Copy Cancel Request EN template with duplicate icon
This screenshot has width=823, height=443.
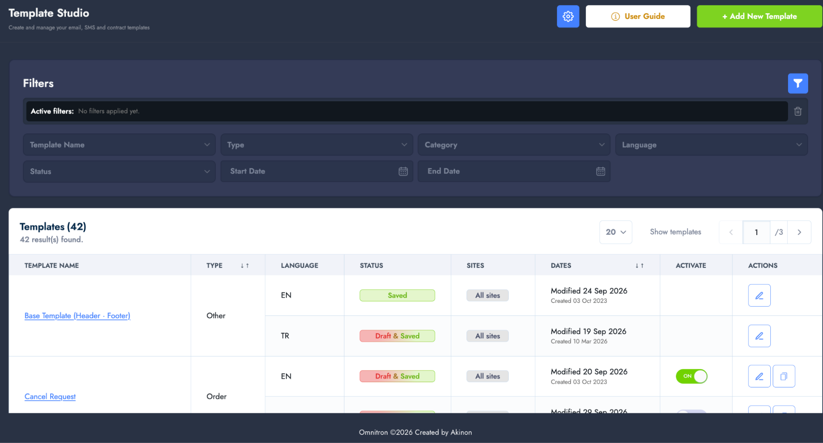[x=783, y=376]
